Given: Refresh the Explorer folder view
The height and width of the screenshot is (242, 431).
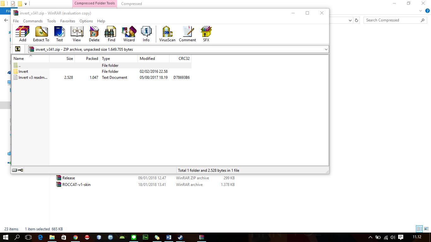Looking at the screenshot, I should pyautogui.click(x=357, y=20).
